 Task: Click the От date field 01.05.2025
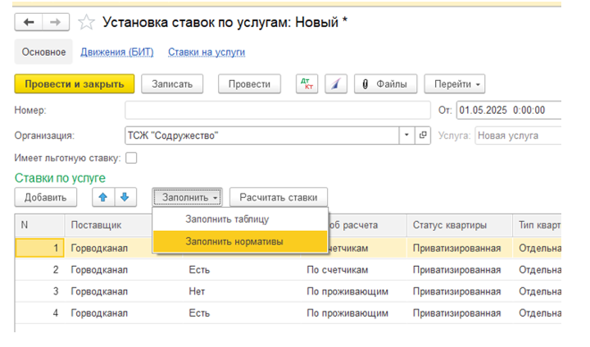(509, 110)
